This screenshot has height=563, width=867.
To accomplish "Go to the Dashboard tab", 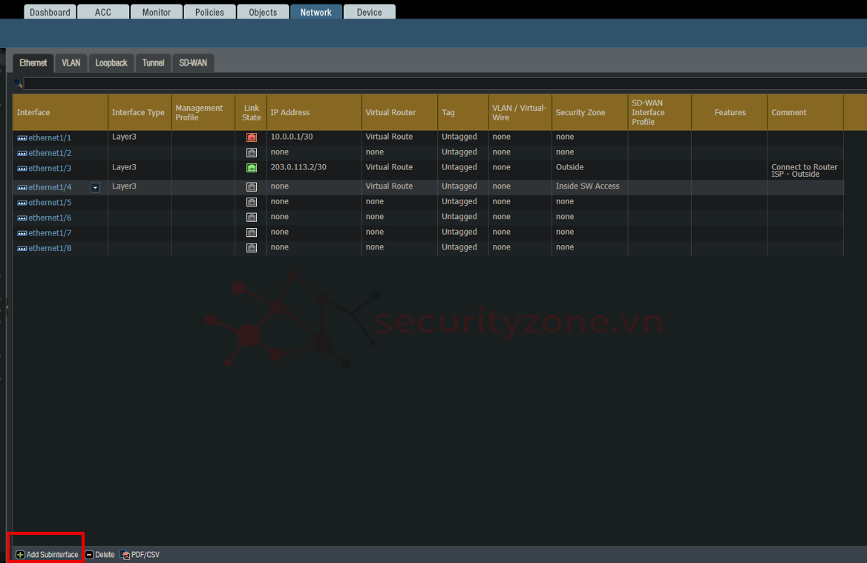I will [50, 12].
